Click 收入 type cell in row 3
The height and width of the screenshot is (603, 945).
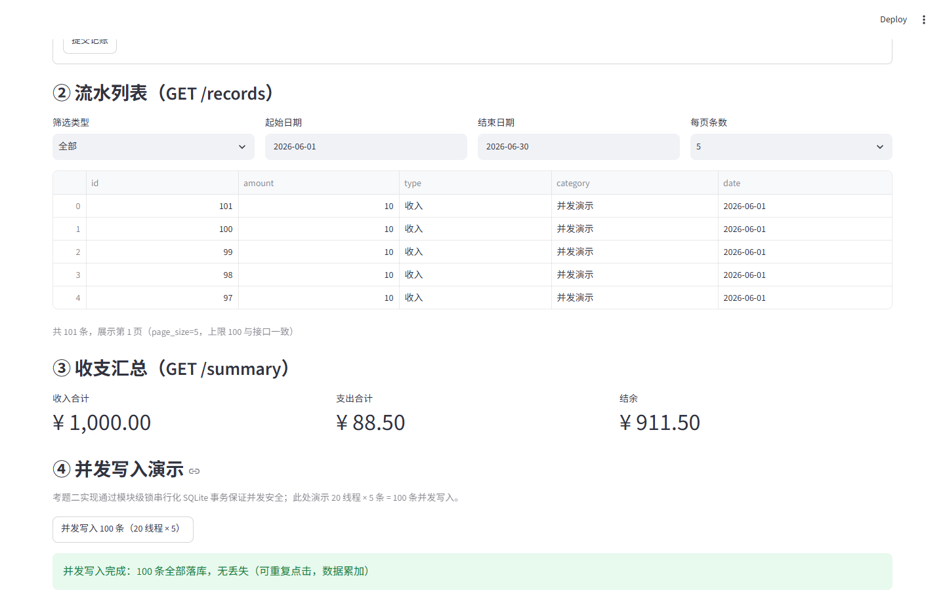(x=475, y=275)
